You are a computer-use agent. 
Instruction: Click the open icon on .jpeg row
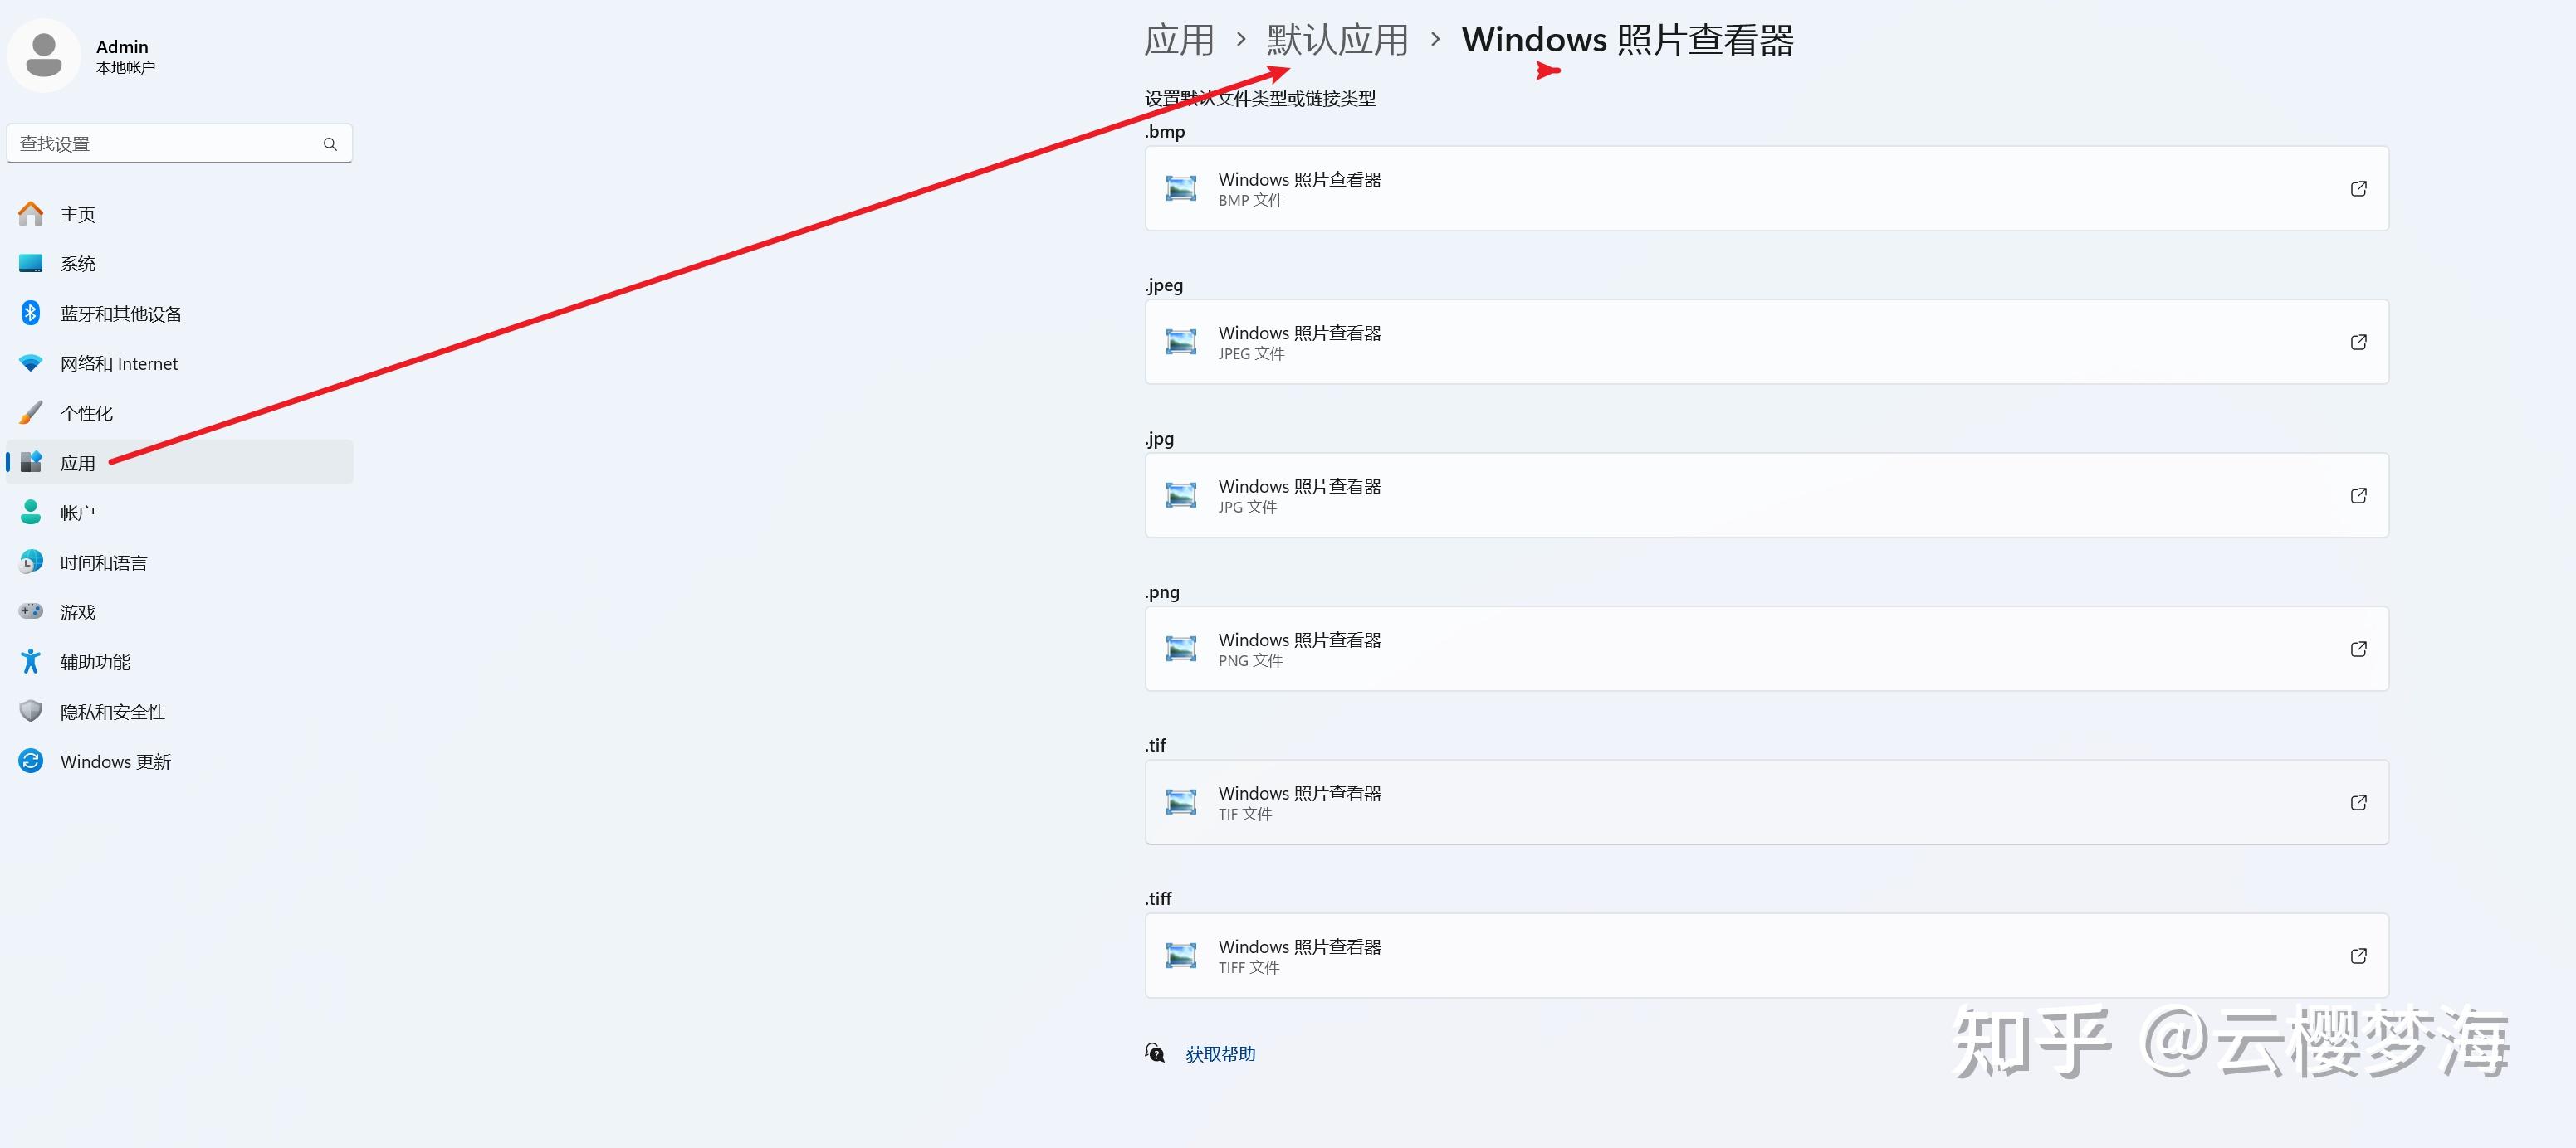(x=2358, y=342)
